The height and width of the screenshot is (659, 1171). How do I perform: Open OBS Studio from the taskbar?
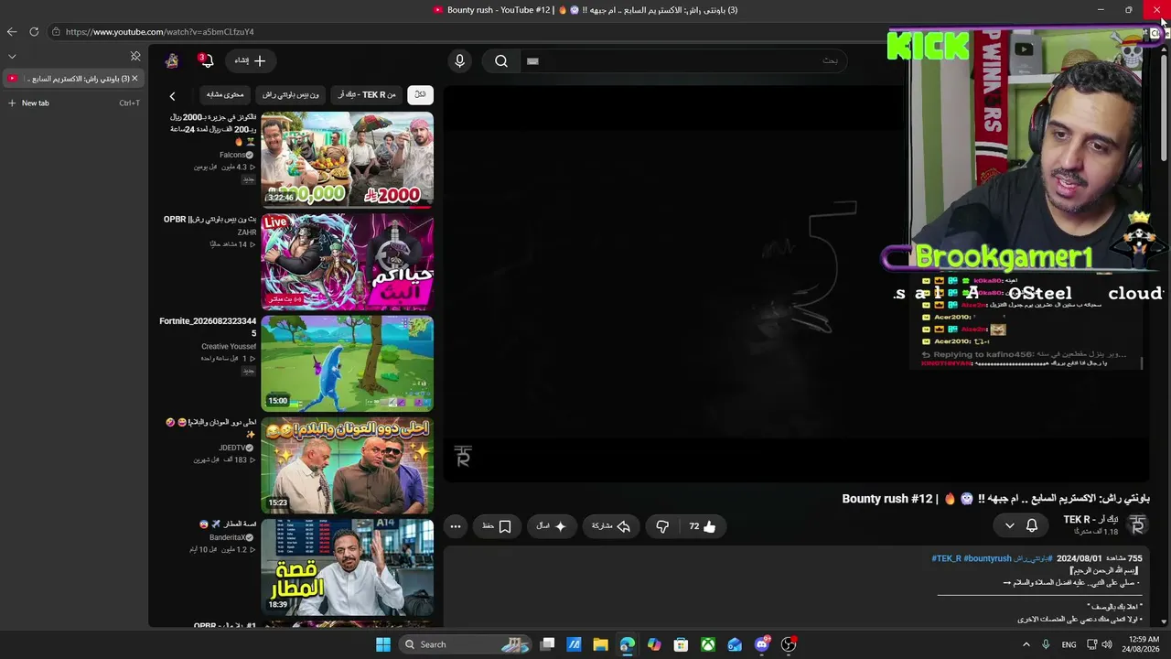(789, 644)
